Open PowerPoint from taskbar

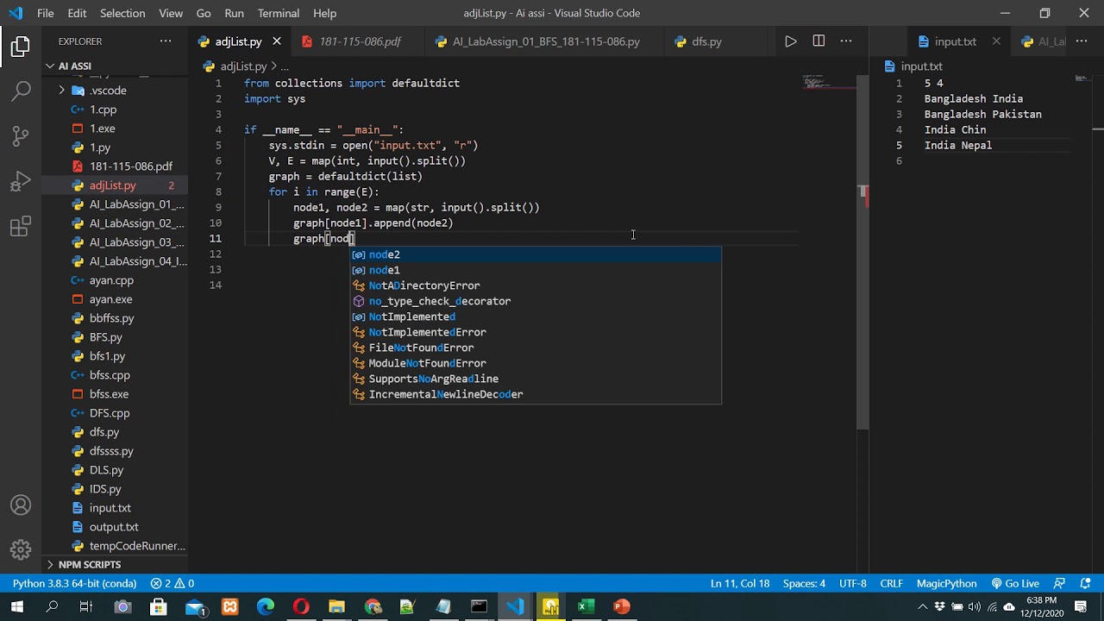(621, 607)
